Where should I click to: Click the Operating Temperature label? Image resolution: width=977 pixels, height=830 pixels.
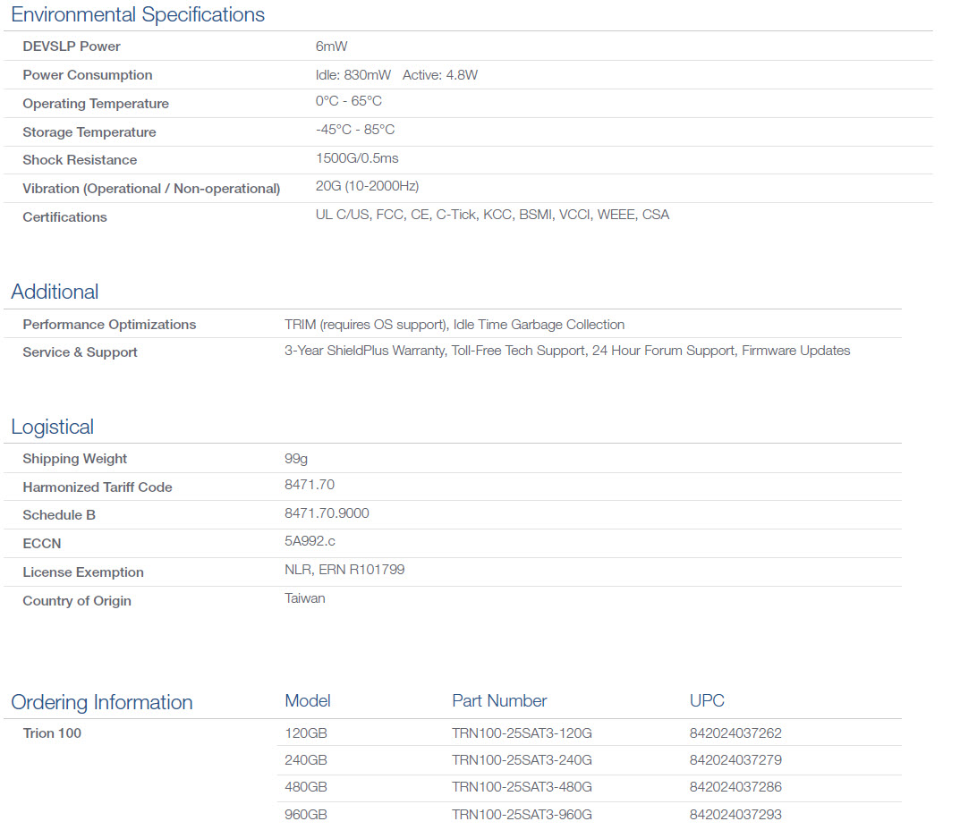[96, 104]
